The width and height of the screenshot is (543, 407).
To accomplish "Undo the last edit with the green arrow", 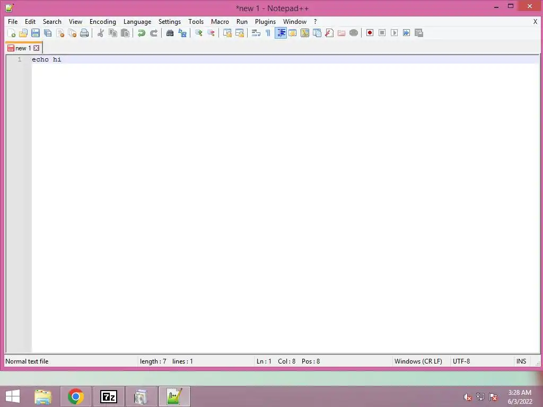I will click(x=141, y=33).
